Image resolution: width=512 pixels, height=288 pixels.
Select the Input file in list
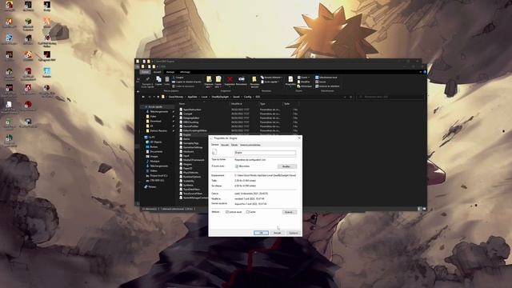[186, 156]
